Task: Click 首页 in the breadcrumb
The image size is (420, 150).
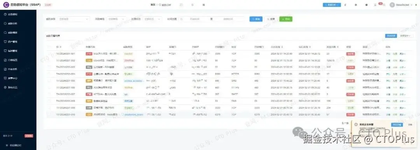Action: [153, 5]
